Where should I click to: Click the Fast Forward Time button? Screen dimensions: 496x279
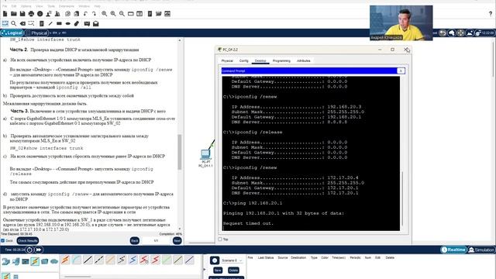coord(38,250)
